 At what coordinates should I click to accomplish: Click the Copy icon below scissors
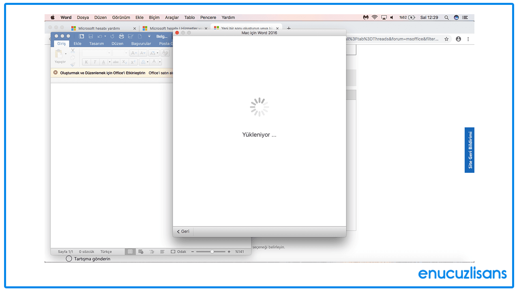[73, 57]
